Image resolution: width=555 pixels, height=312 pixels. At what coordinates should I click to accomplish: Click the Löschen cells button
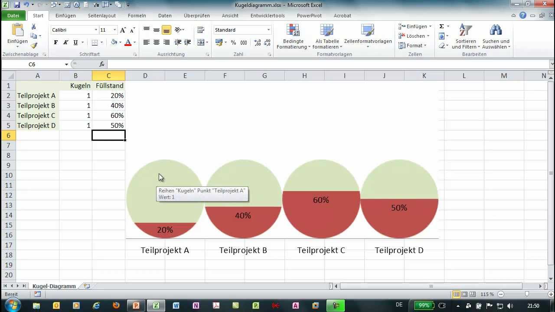414,36
